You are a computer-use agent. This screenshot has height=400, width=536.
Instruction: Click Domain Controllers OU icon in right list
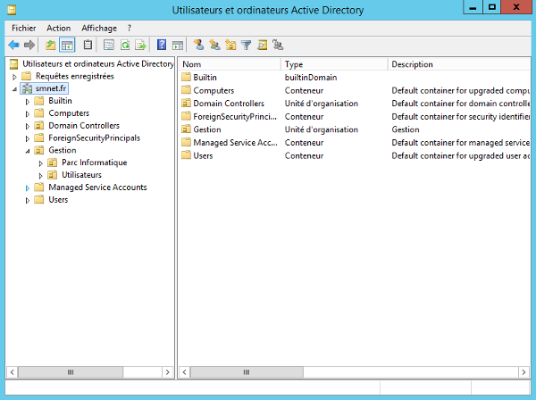(186, 103)
